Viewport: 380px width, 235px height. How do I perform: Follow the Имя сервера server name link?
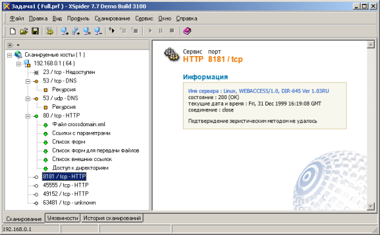(x=258, y=91)
